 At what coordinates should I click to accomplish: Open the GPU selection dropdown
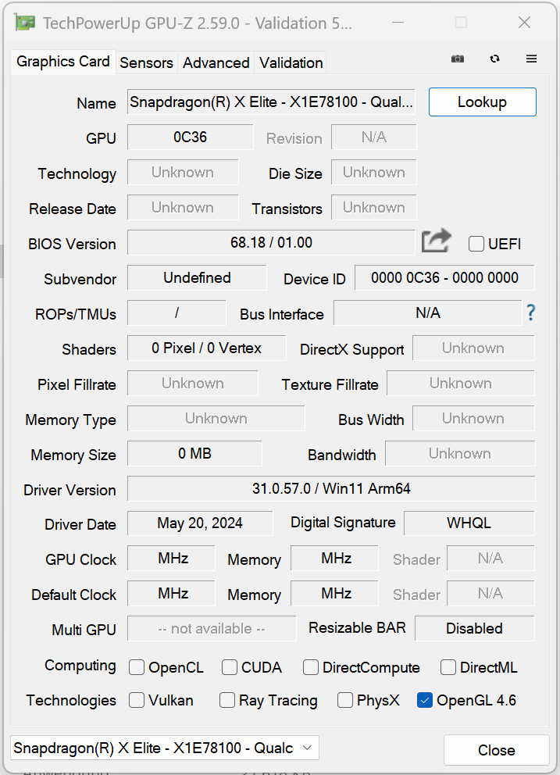click(x=165, y=748)
